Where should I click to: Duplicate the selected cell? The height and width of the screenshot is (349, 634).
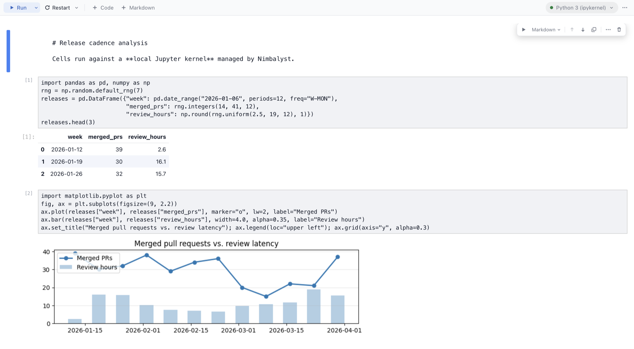[594, 30]
